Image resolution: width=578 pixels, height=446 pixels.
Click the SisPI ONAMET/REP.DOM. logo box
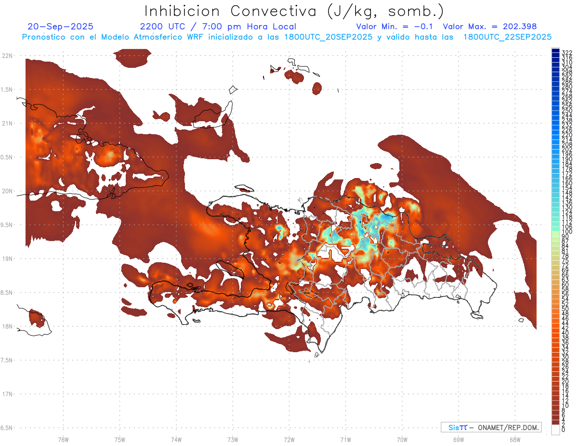[491, 427]
